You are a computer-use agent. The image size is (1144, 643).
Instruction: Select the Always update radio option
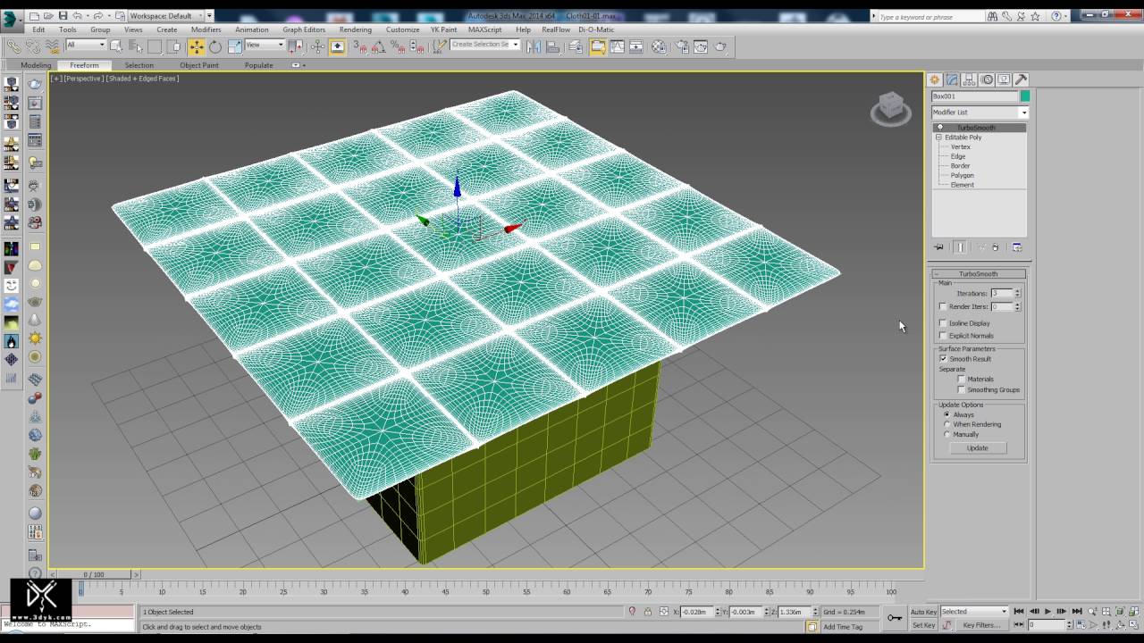tap(947, 414)
